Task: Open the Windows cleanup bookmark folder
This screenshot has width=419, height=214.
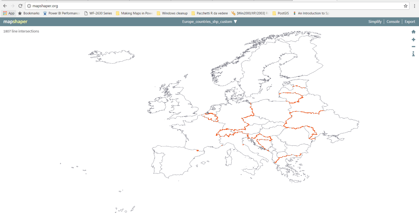Action: [174, 13]
